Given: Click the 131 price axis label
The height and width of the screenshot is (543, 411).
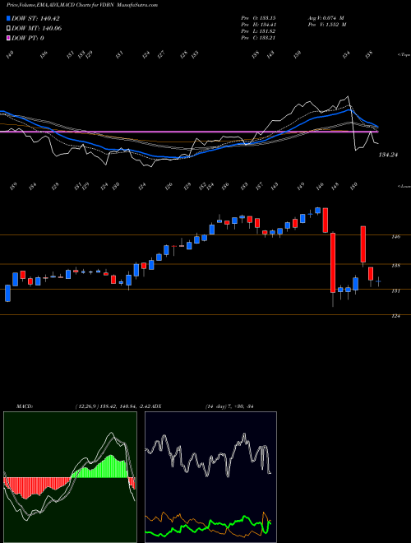Looking at the screenshot, I should click(396, 291).
